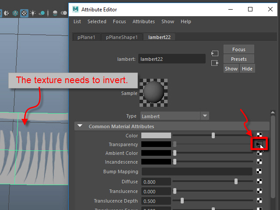Switch to the pPlane1 tab
Screen dimensions: 280x210
(87, 37)
